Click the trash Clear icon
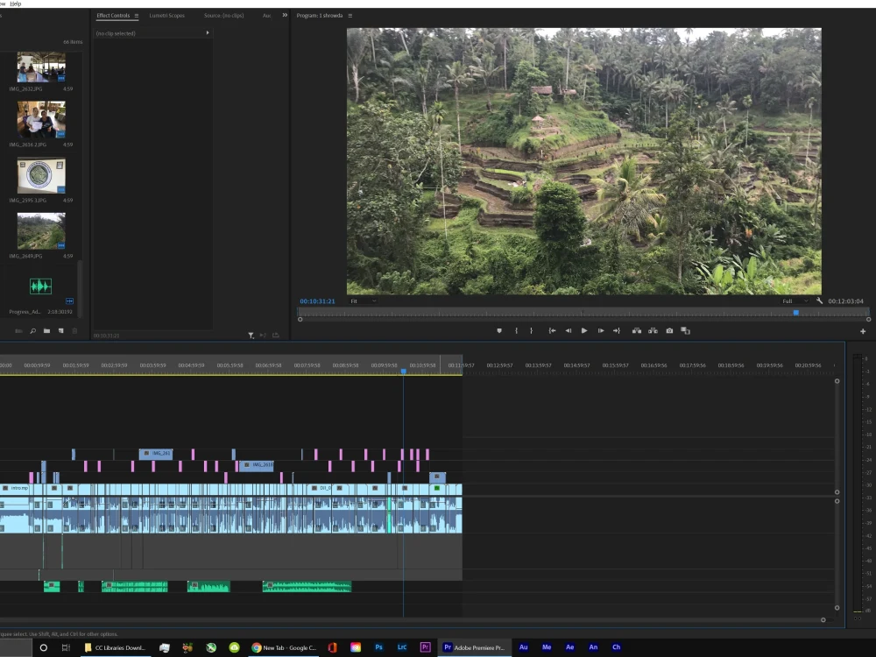 tap(74, 331)
